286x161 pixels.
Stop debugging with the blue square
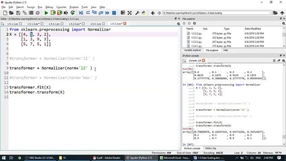(x=114, y=13)
